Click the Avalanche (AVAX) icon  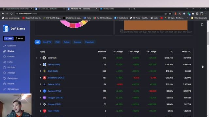pyautogui.click(x=44, y=78)
